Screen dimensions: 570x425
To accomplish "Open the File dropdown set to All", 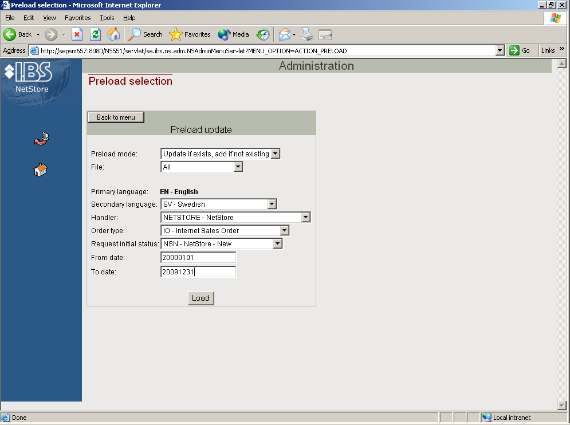I will pyautogui.click(x=238, y=167).
